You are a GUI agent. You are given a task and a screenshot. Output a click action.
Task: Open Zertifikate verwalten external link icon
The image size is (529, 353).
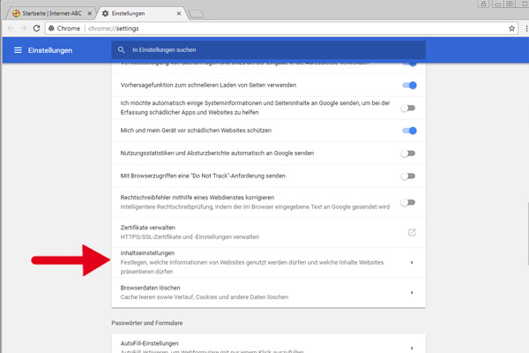point(411,232)
